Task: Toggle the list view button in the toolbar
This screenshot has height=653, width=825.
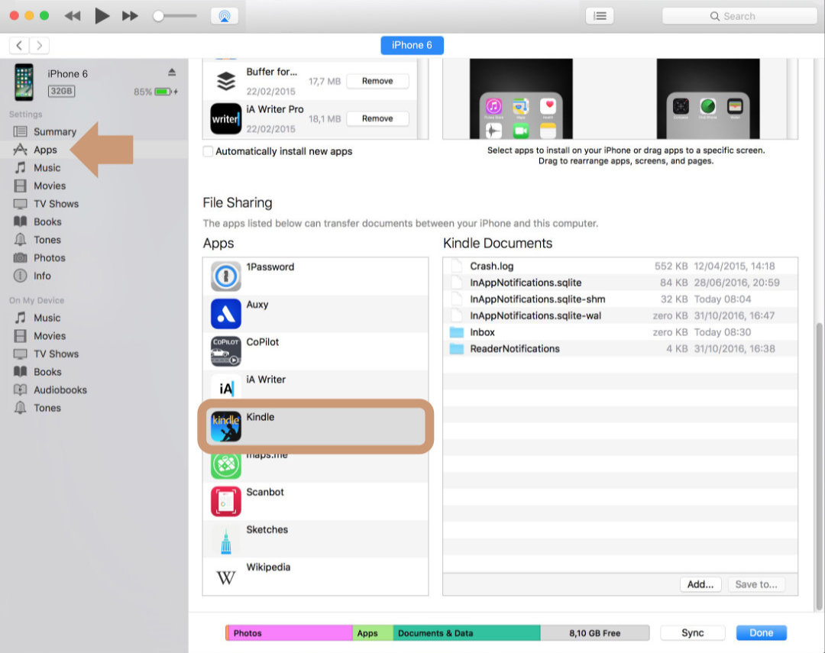Action: 600,15
